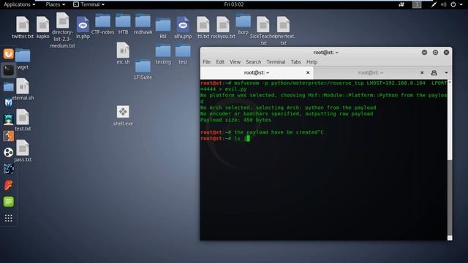Click the terminal vertical scrollbar
Screen dimensions: 468x263
click(450, 159)
